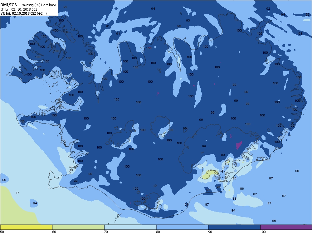Click the purple legend swatch above 100

[x=286, y=227]
